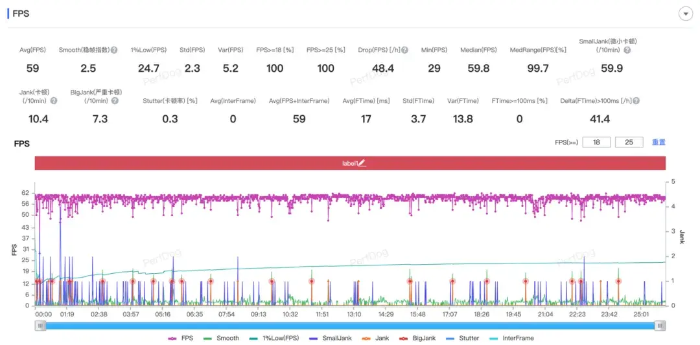Image resolution: width=700 pixels, height=345 pixels.
Task: Click the FPS threshold field showing 18
Action: click(596, 142)
